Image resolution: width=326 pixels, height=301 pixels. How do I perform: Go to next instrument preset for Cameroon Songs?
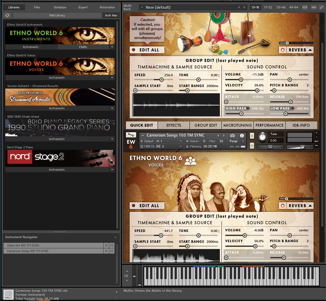click(x=224, y=136)
